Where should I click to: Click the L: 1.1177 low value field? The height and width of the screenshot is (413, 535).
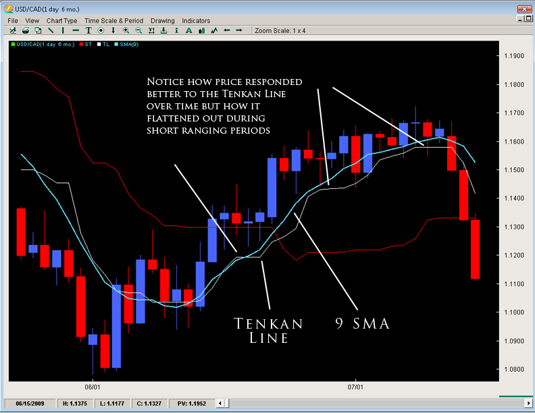tap(112, 404)
